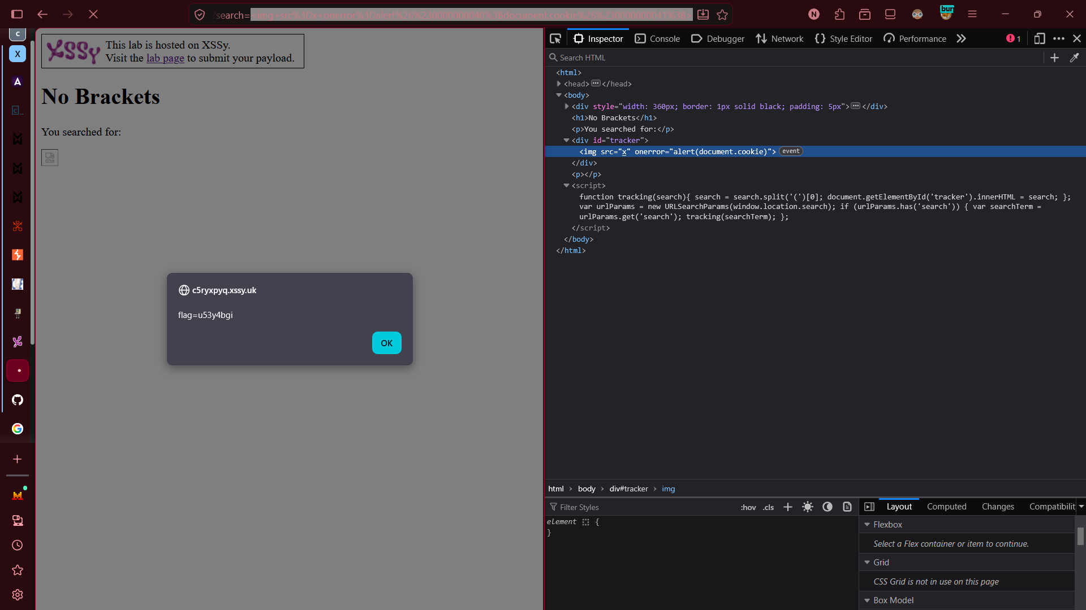Click the download/save icon in URL bar
Image resolution: width=1086 pixels, height=610 pixels.
click(703, 15)
